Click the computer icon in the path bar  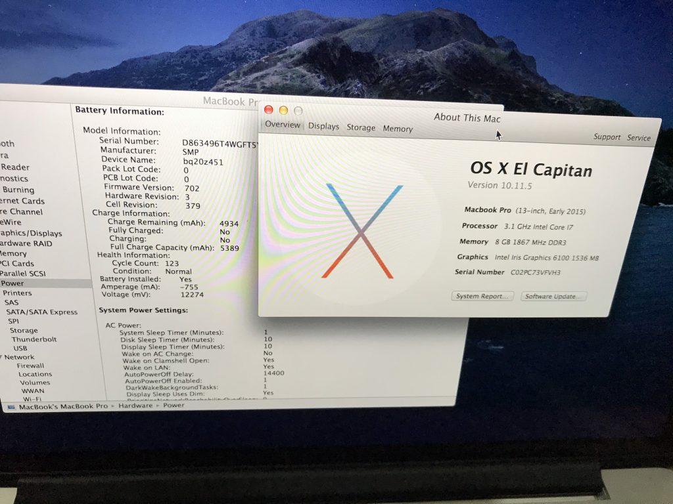[x=11, y=407]
